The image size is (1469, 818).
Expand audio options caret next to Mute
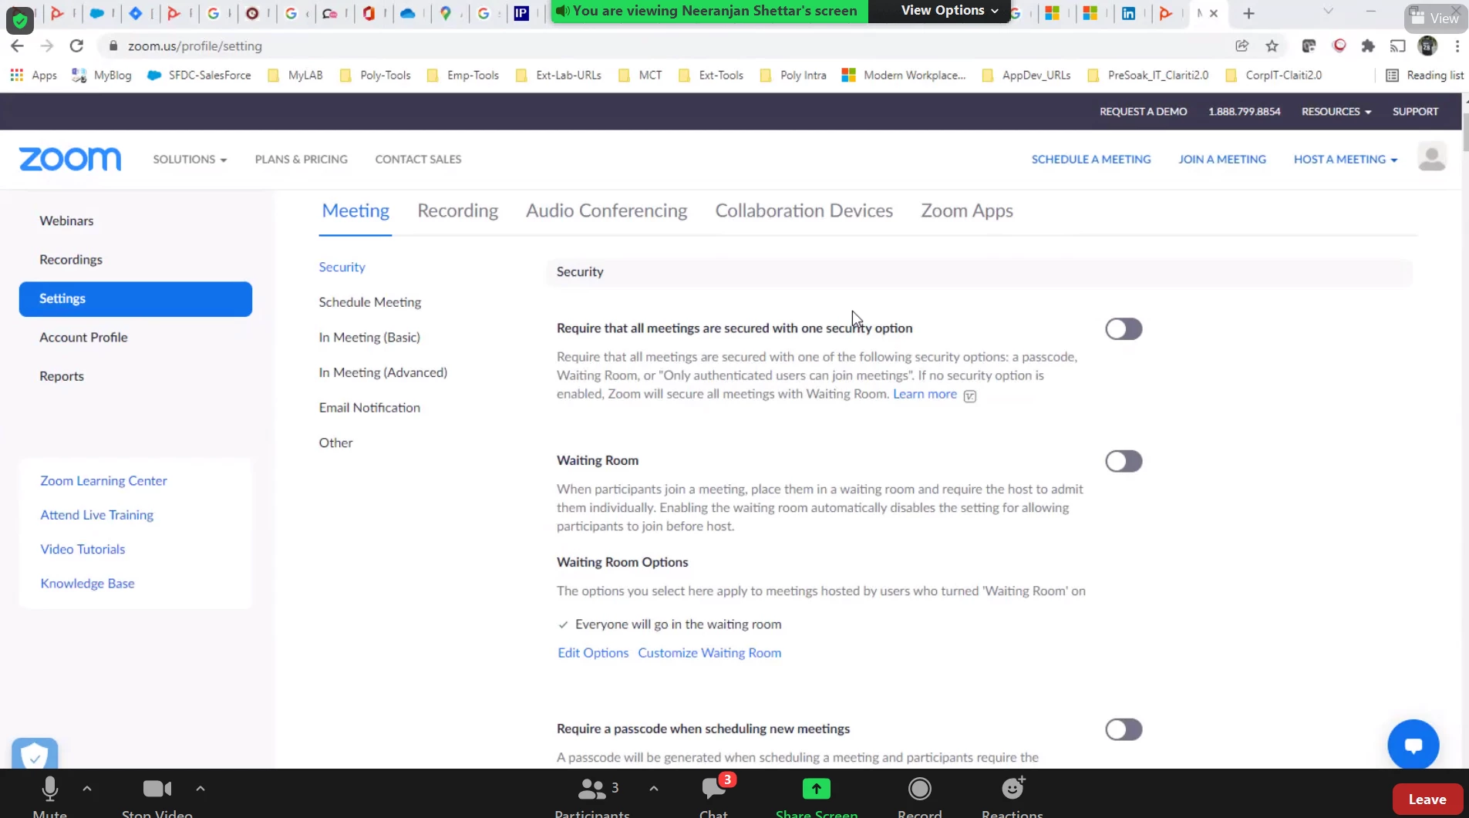click(x=87, y=788)
